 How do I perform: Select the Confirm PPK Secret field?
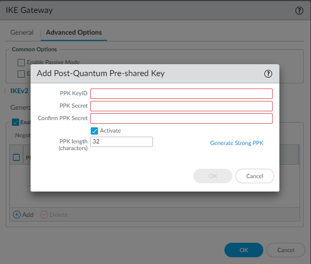coord(181,118)
